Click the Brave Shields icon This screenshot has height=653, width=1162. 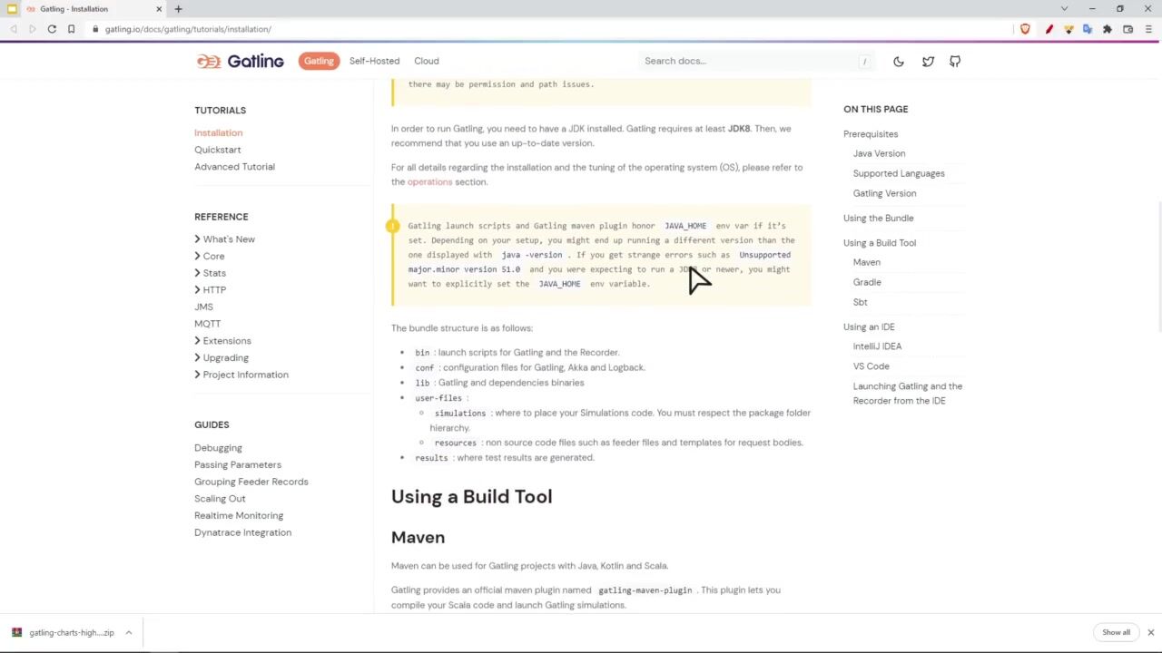click(1025, 29)
